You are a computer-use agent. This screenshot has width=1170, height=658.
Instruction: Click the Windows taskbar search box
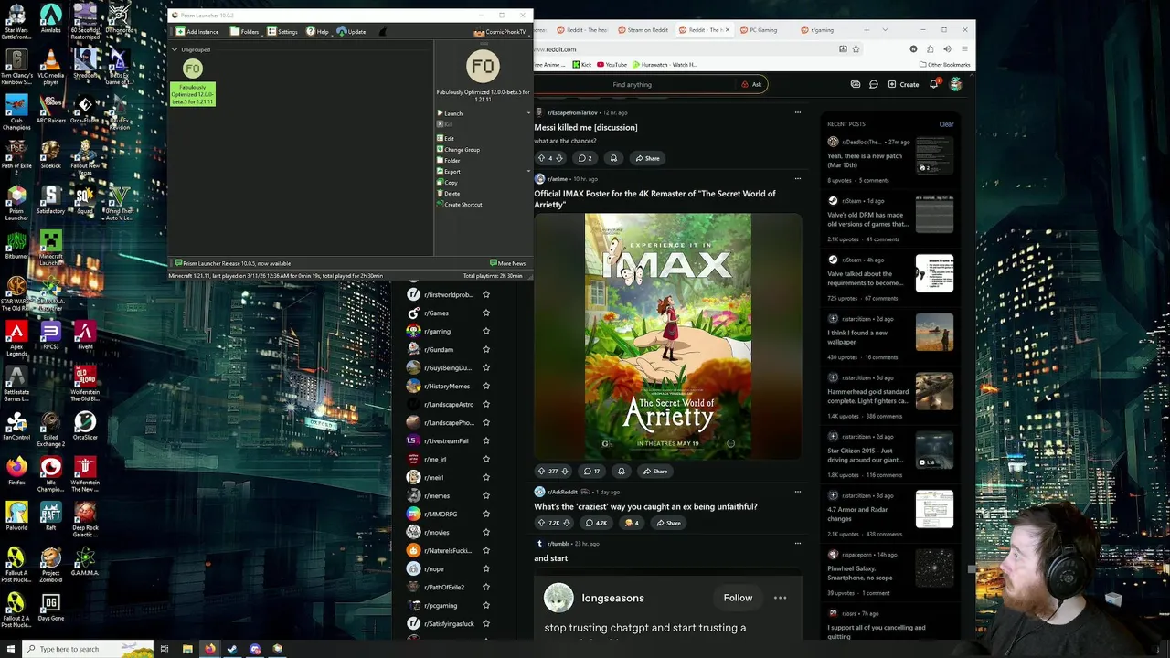click(89, 649)
